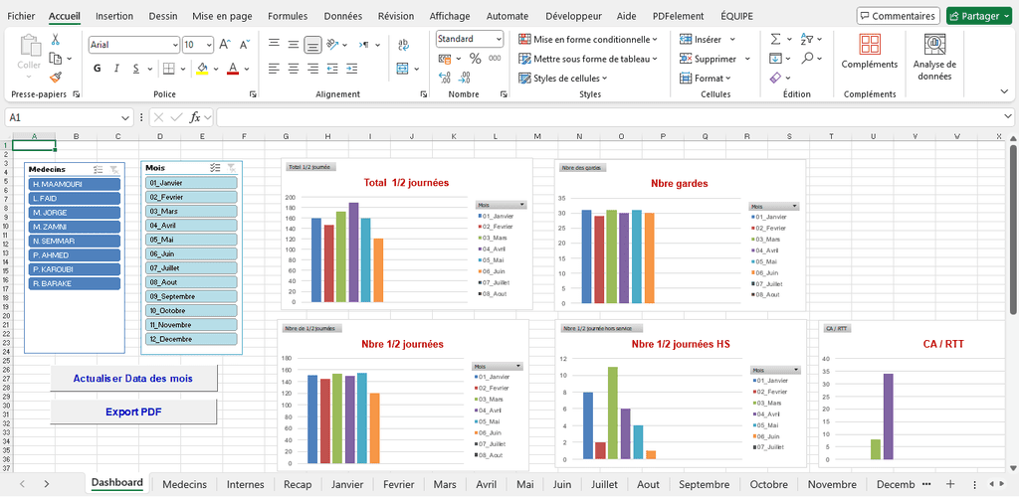Toggle multi-select in Medecins slicer

(x=98, y=170)
